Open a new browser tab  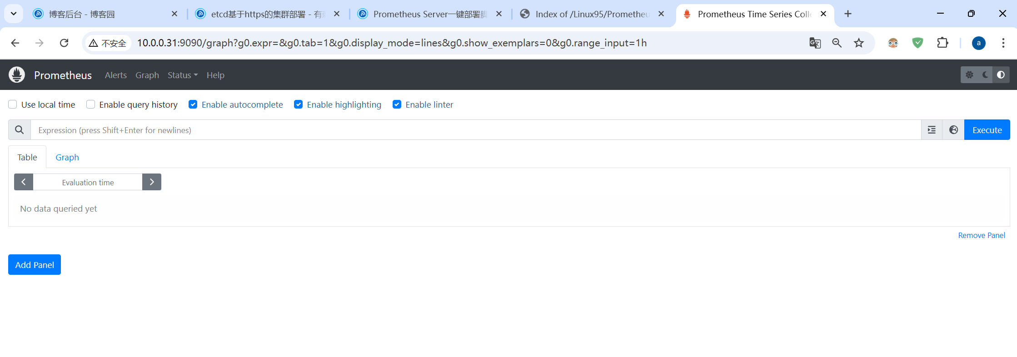[848, 14]
